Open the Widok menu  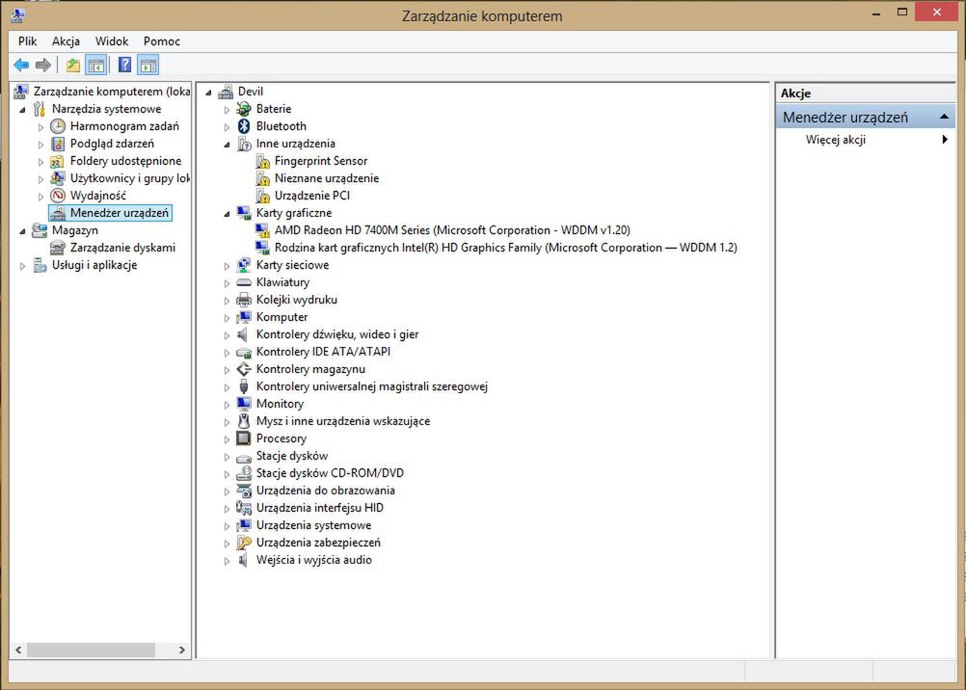point(112,41)
